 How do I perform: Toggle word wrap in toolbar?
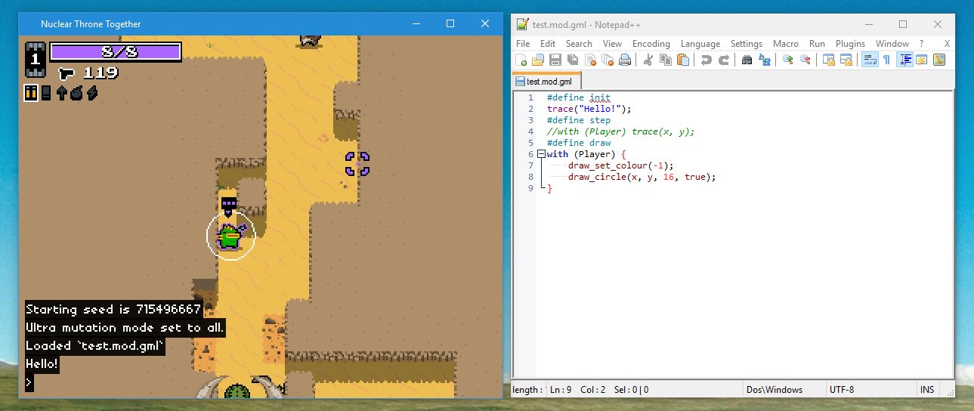pos(870,60)
